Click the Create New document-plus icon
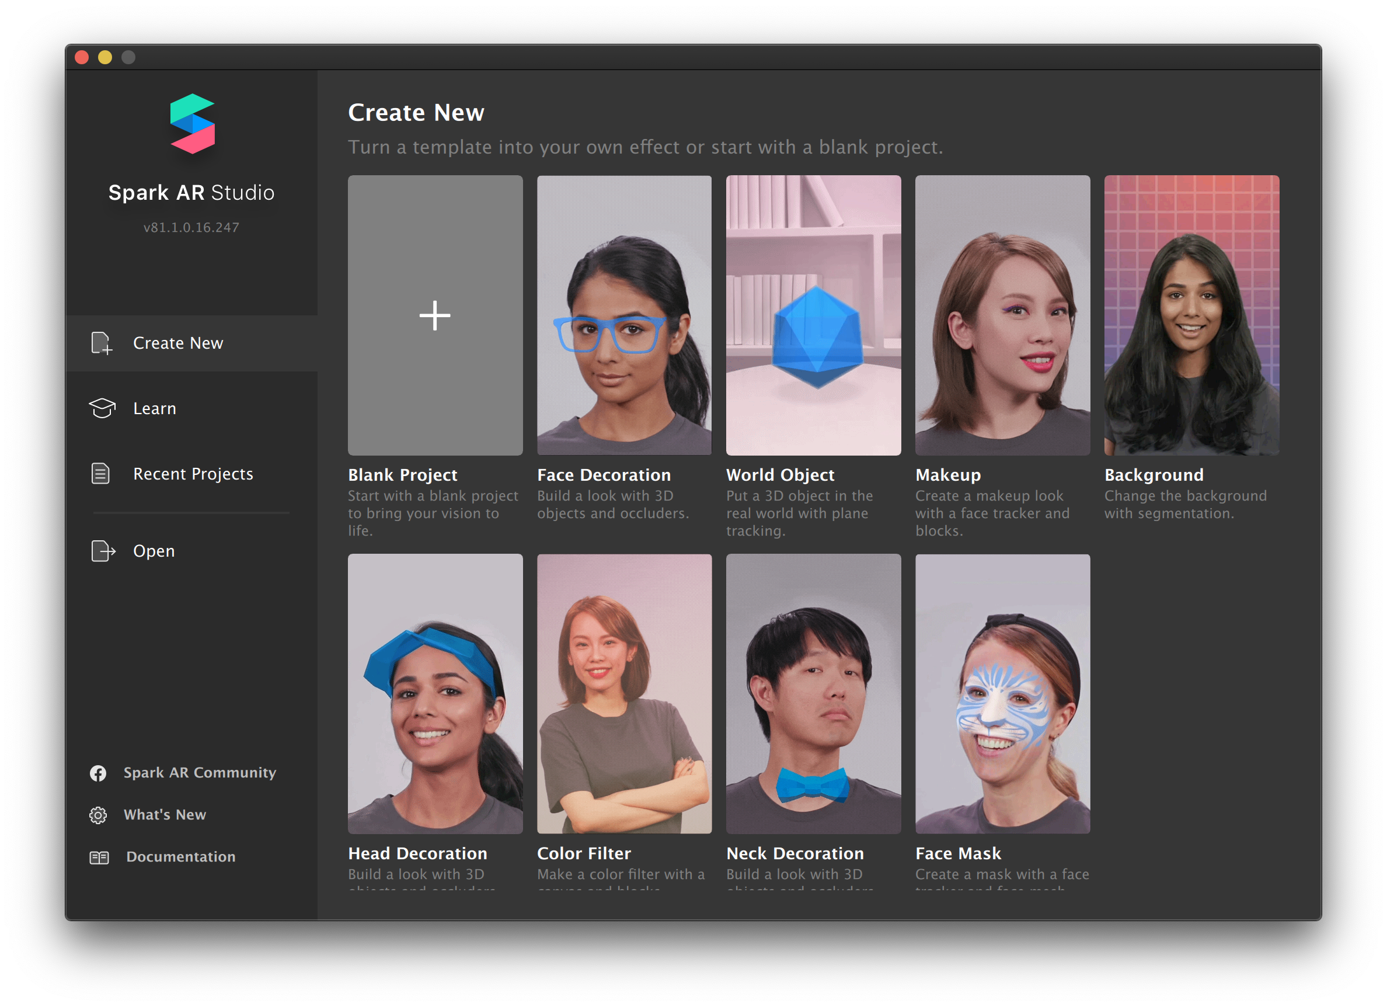The image size is (1387, 1007). click(102, 343)
